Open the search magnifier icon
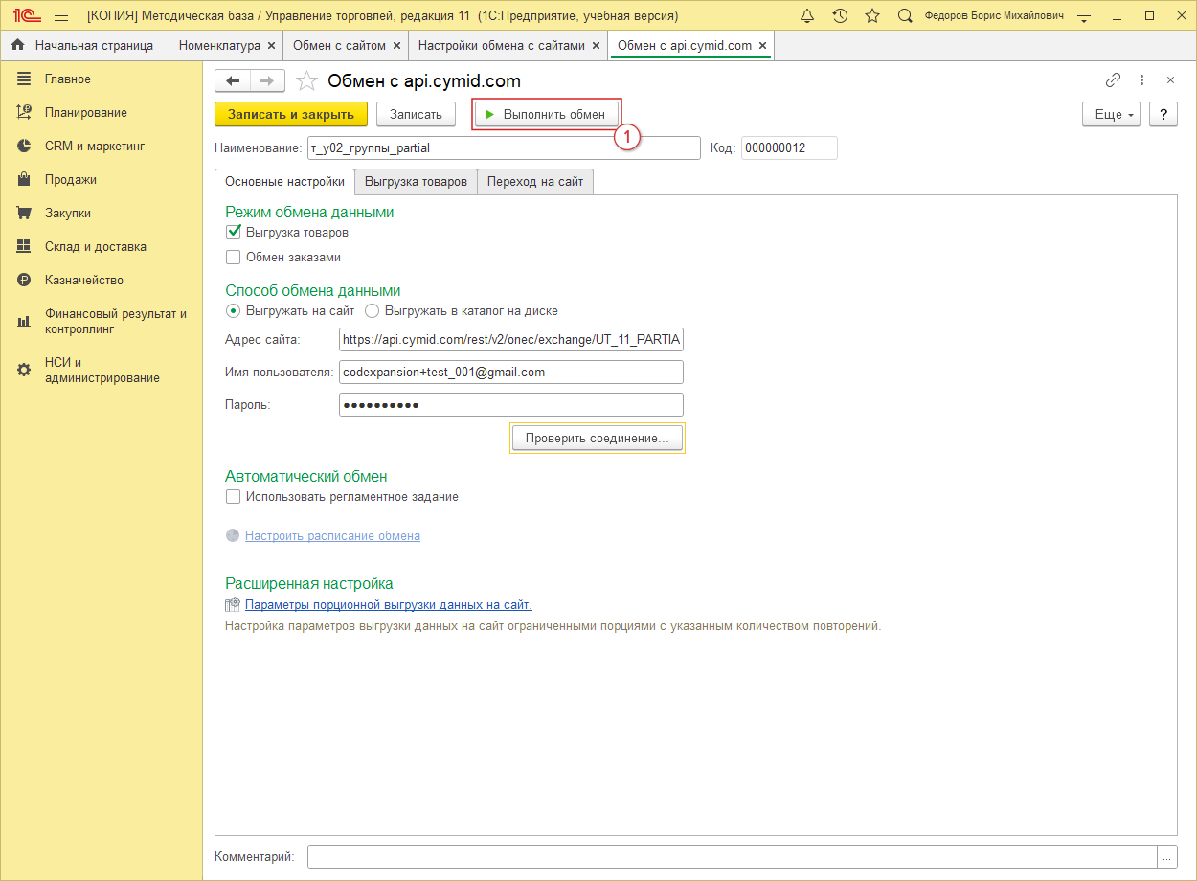The width and height of the screenshot is (1197, 881). point(905,16)
